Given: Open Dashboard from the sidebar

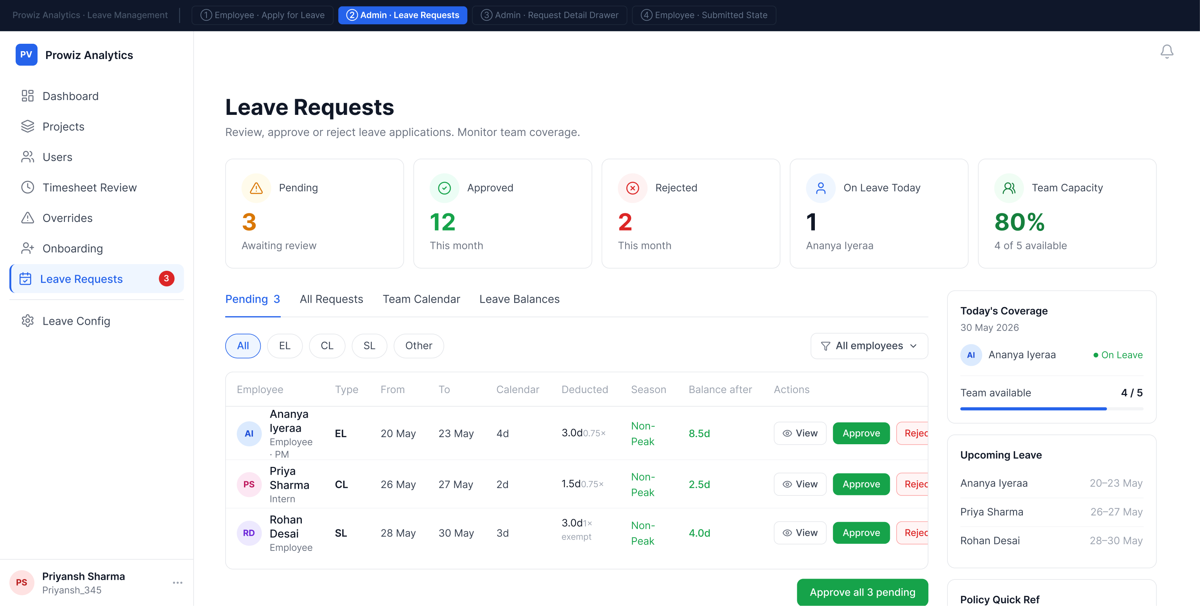Looking at the screenshot, I should point(97,96).
